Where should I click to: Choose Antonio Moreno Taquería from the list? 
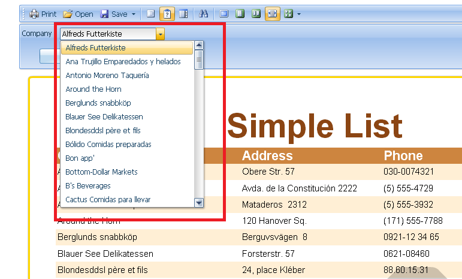click(127, 76)
